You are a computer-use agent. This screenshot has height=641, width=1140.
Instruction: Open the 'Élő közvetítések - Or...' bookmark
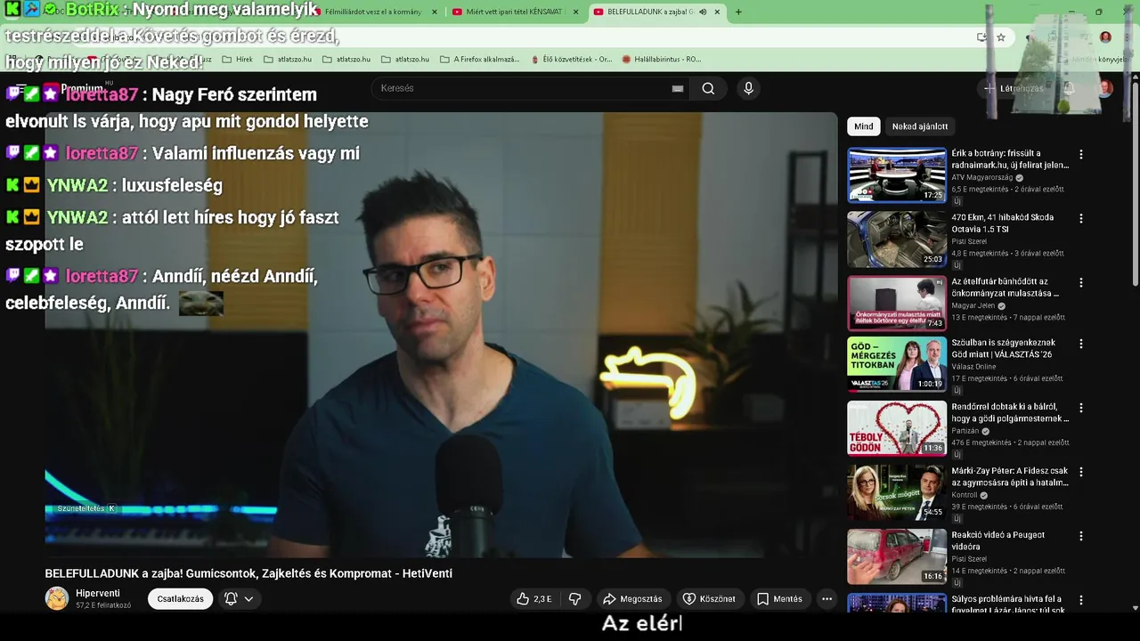[x=570, y=60]
